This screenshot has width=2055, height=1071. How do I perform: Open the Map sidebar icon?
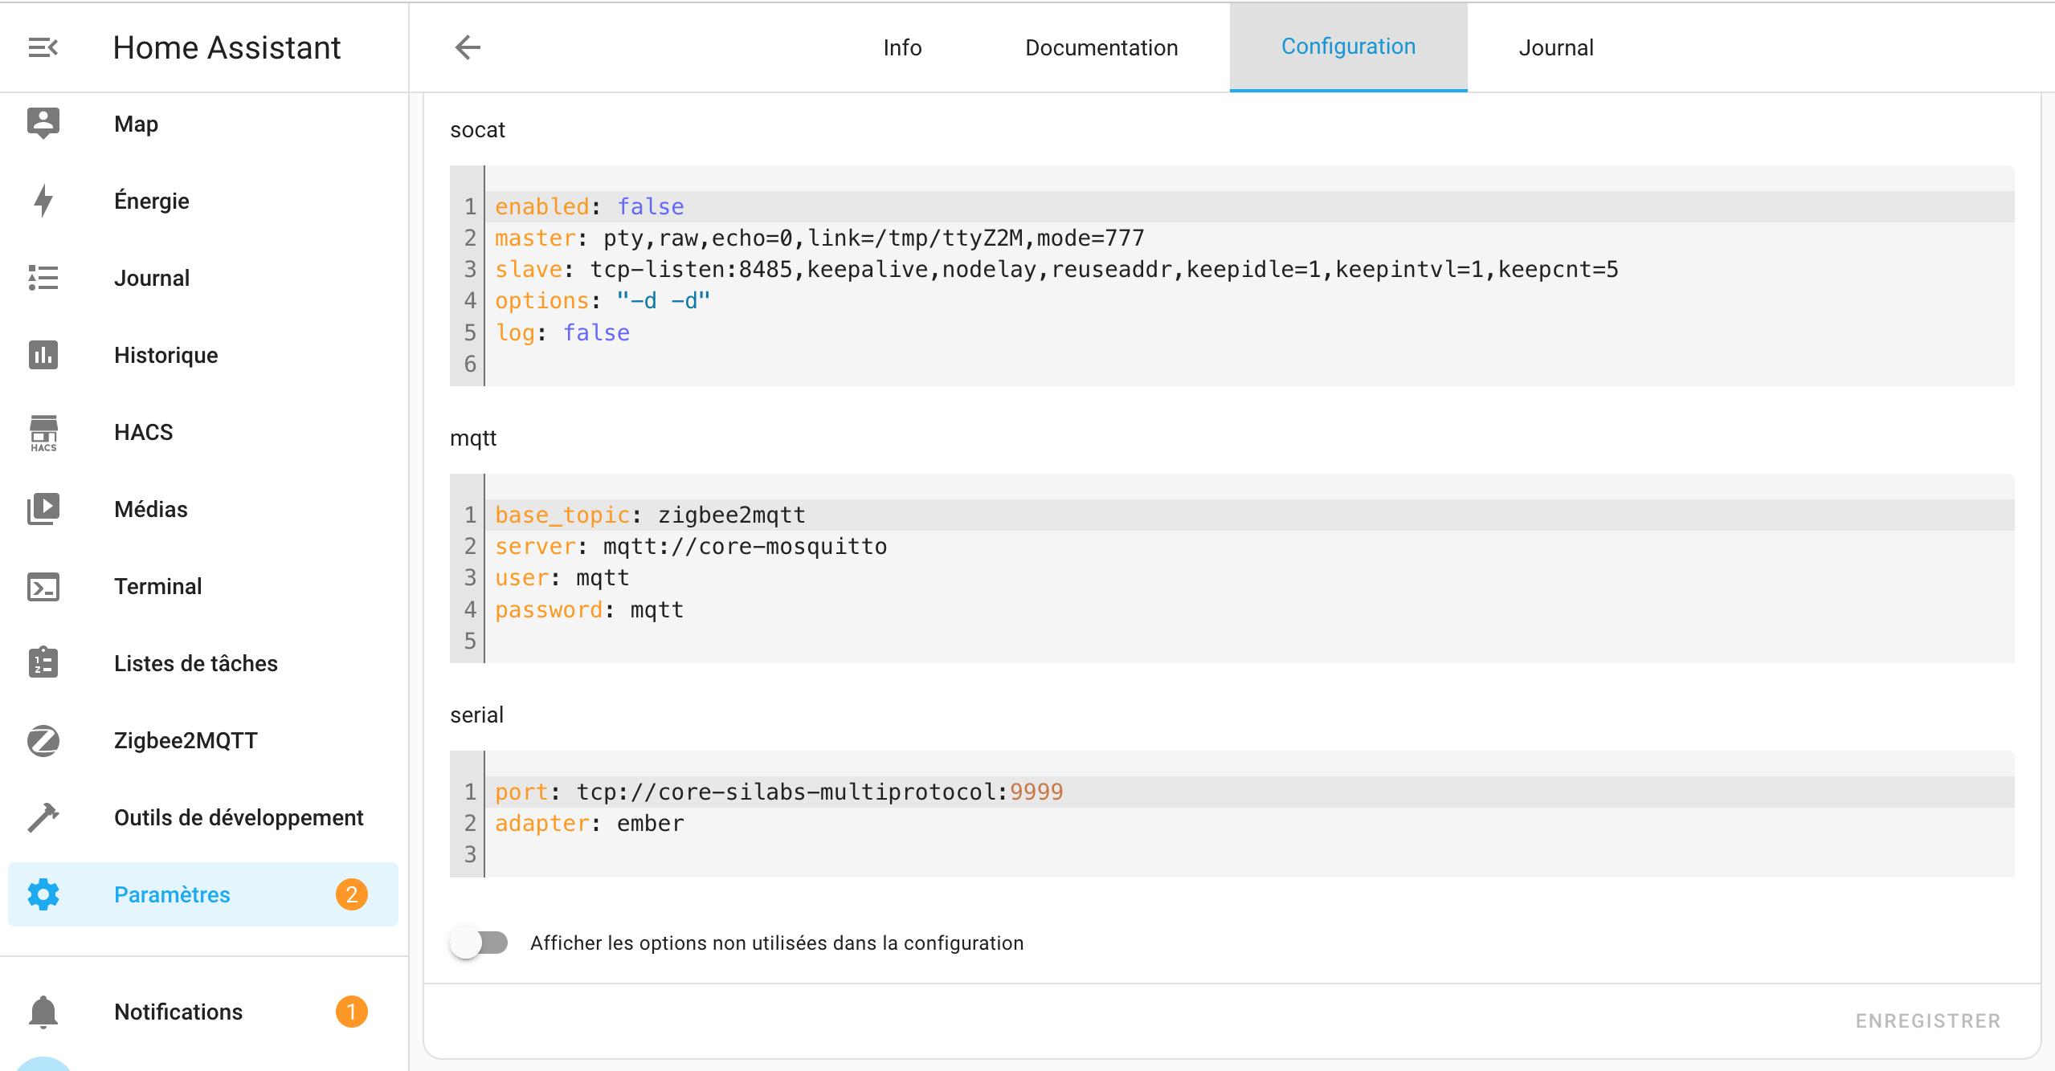point(43,124)
